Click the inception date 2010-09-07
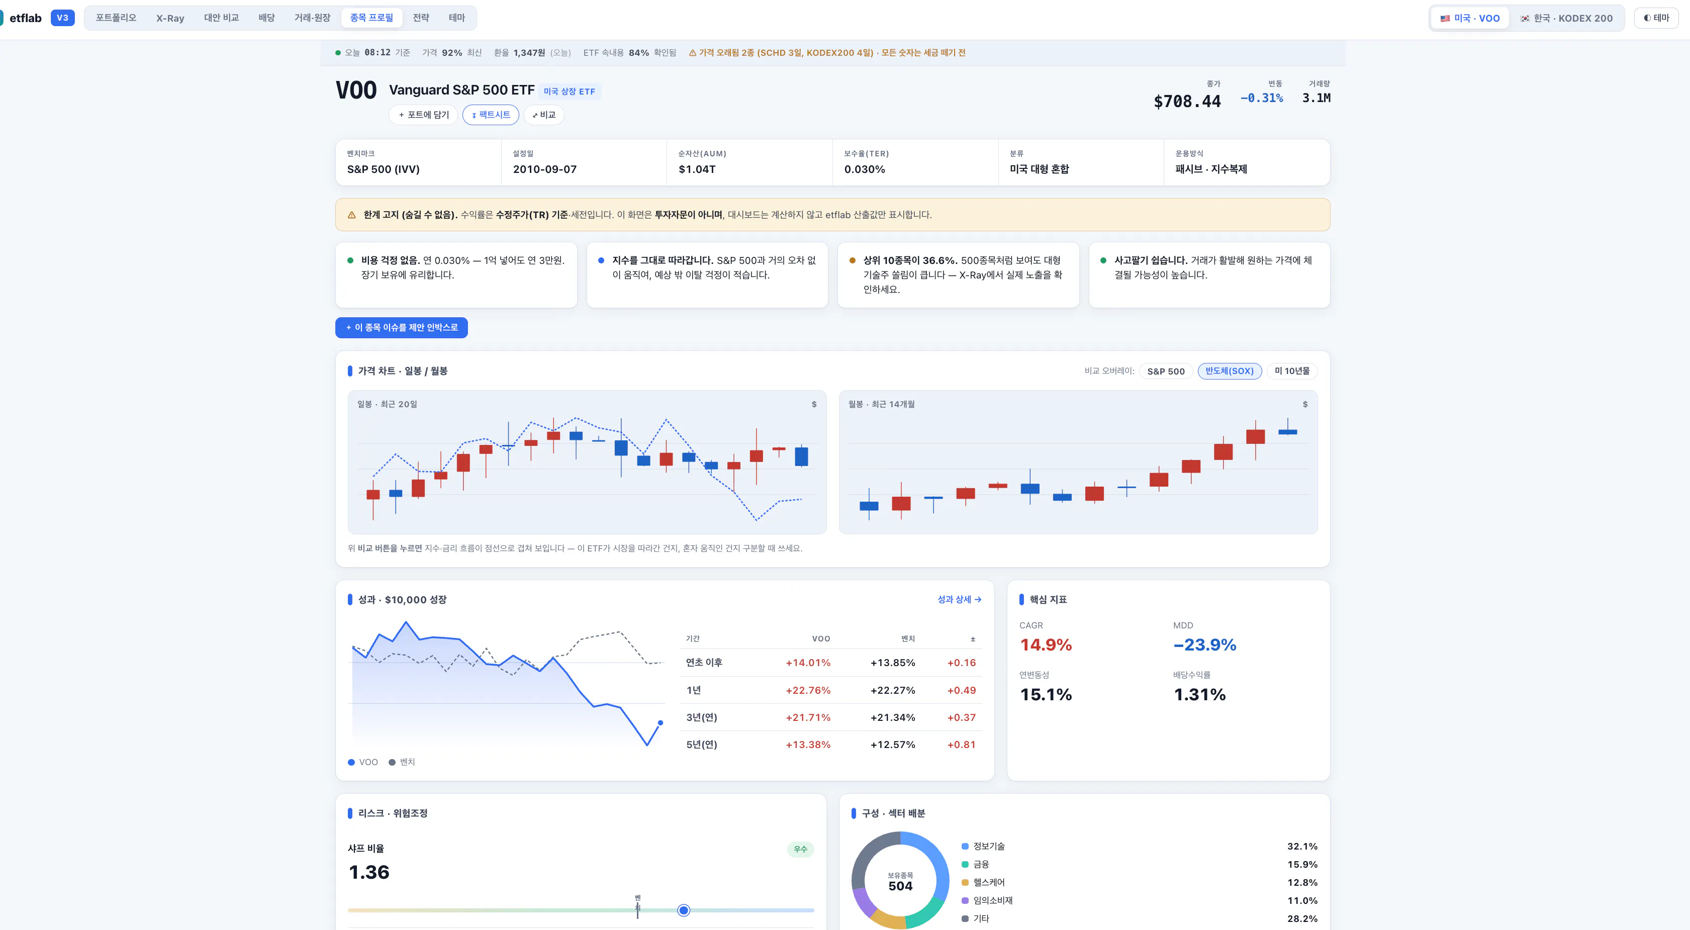 pos(544,169)
